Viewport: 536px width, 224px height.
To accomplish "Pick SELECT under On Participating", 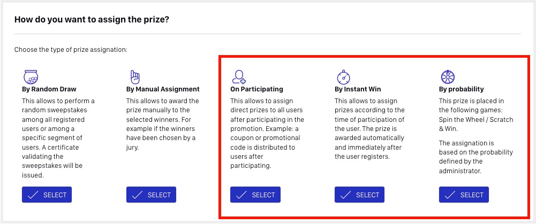I will coord(255,195).
